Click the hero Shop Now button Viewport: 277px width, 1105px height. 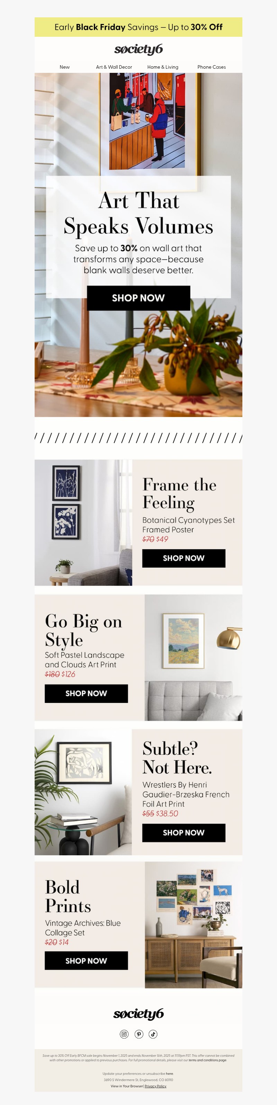click(138, 298)
